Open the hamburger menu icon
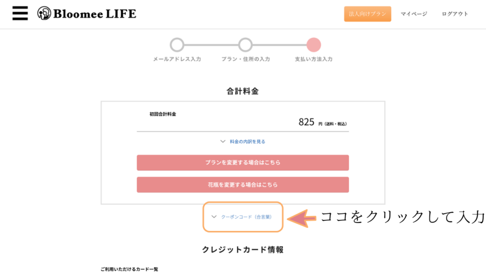The height and width of the screenshot is (273, 486). pyautogui.click(x=20, y=13)
